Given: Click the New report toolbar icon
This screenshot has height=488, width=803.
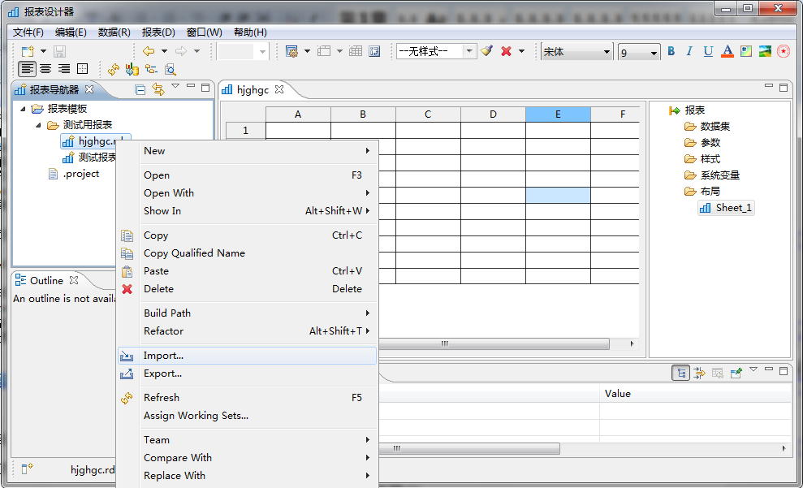Looking at the screenshot, I should (x=28, y=52).
